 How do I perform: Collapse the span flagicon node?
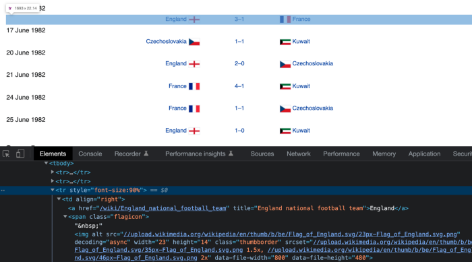point(65,216)
